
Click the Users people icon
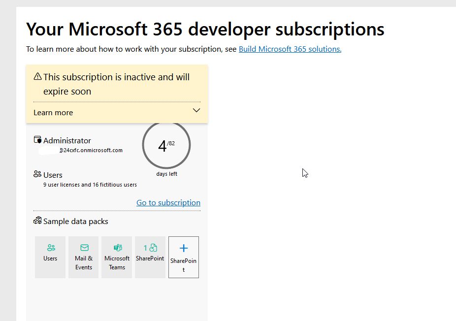click(x=38, y=174)
